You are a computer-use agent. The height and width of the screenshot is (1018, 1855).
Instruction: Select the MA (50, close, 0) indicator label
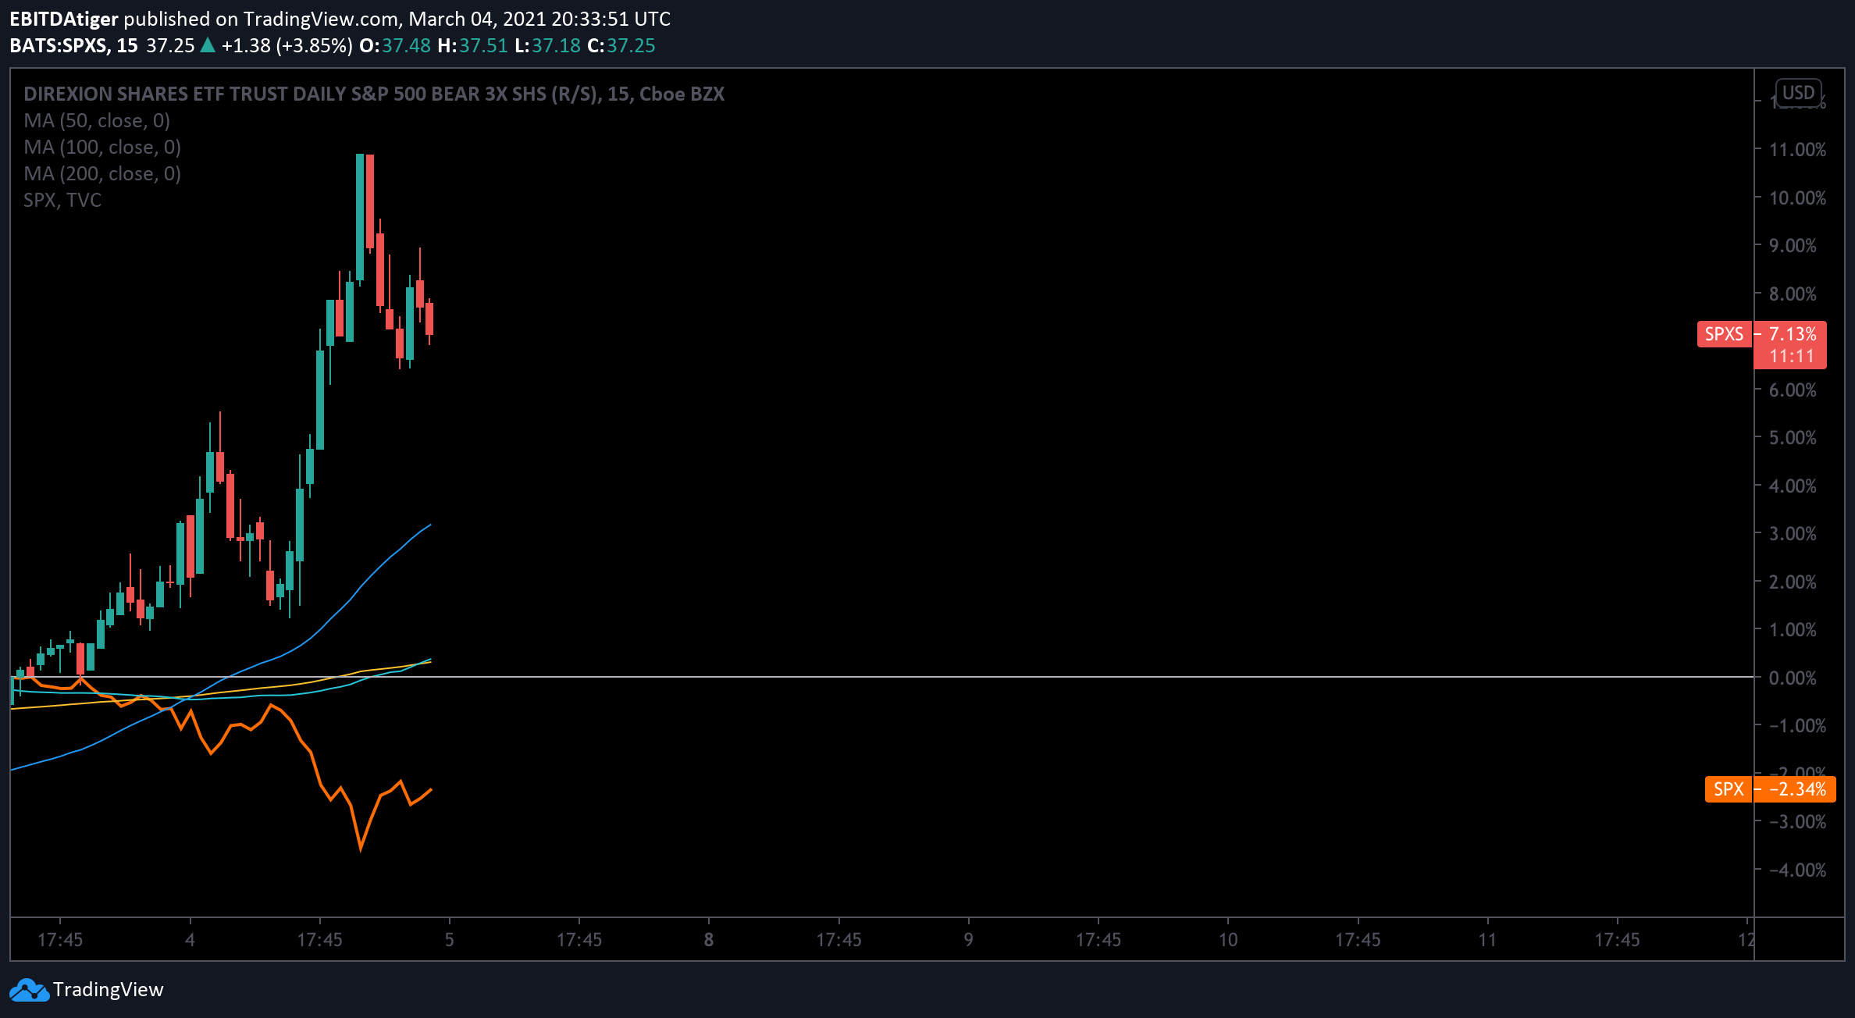(x=97, y=120)
